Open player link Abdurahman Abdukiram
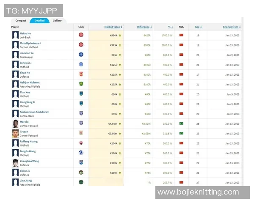This screenshot has height=203, width=254. (x=34, y=112)
